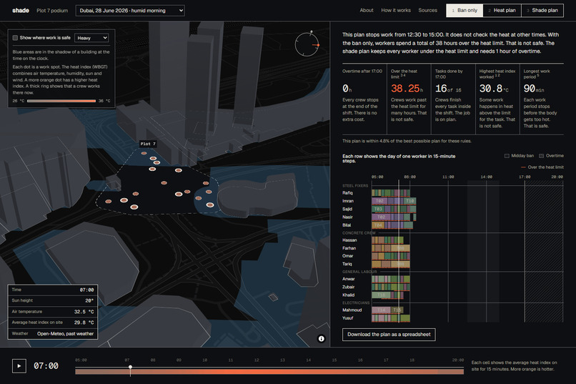576x384 pixels.
Task: Start playback with the play button
Action: [x=19, y=366]
